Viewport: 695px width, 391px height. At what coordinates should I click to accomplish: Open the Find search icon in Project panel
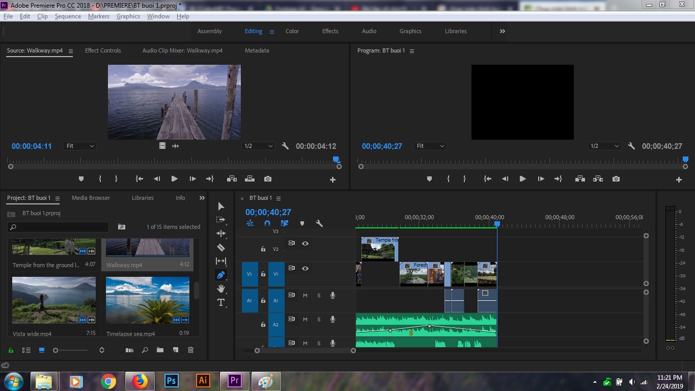145,350
